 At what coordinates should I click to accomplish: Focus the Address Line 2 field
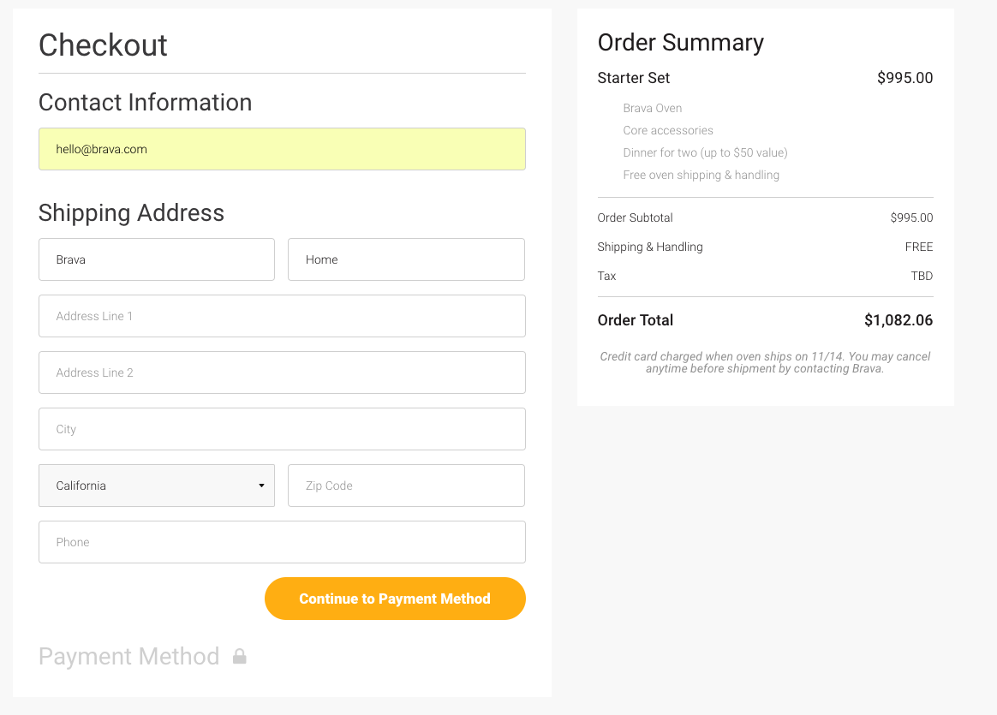point(282,372)
